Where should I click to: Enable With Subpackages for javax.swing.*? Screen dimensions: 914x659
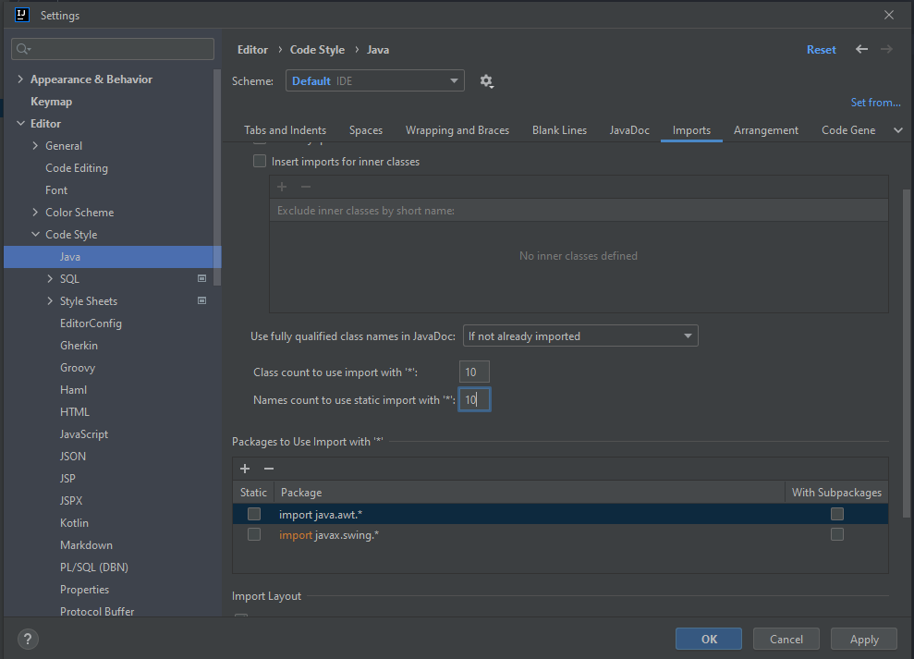[x=837, y=534]
